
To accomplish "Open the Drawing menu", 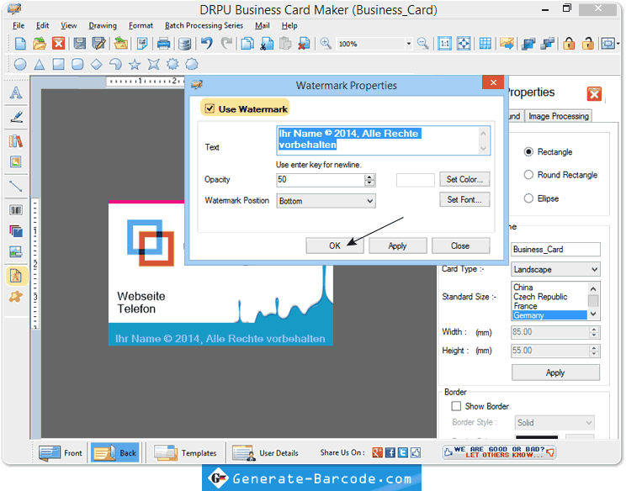I will coord(103,25).
